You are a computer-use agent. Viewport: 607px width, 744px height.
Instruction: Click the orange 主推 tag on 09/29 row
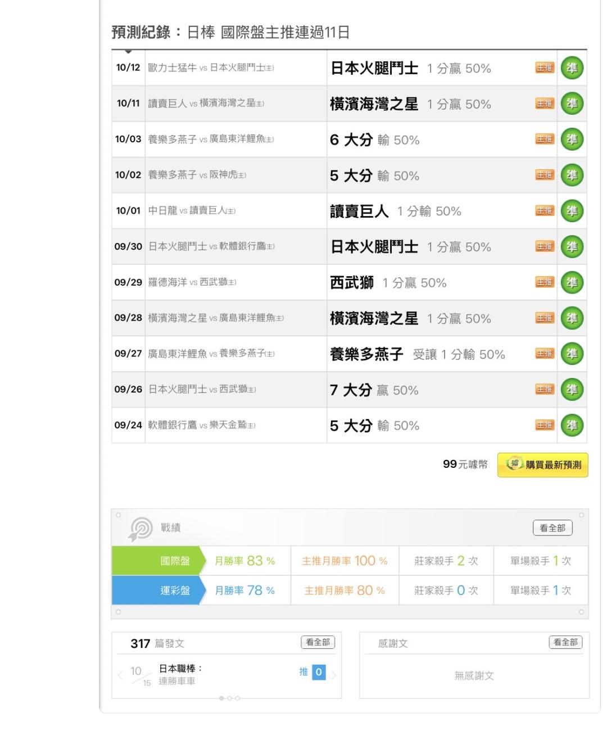(x=545, y=282)
